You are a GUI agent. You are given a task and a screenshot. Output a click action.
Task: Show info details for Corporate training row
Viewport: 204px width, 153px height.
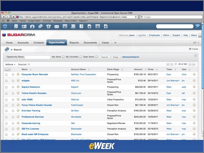(x=194, y=123)
